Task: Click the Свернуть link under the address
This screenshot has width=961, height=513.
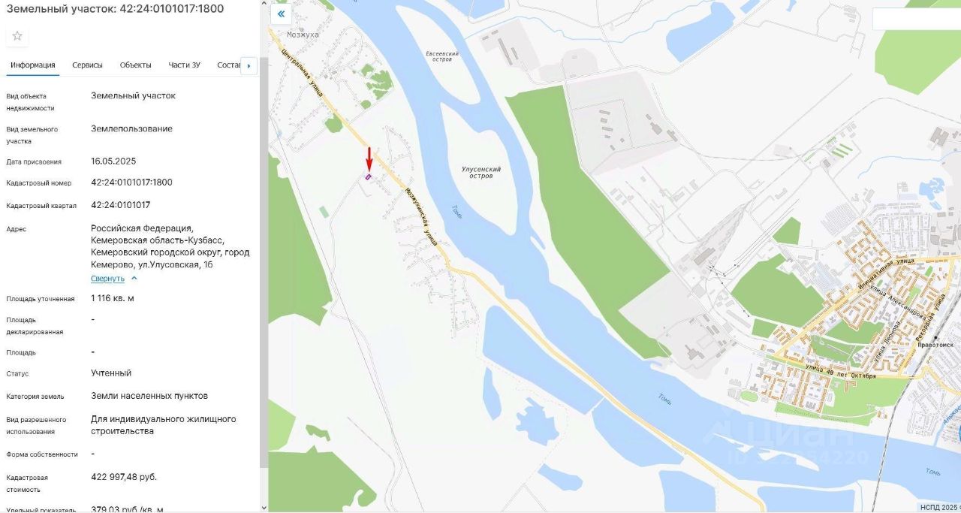Action: click(108, 279)
